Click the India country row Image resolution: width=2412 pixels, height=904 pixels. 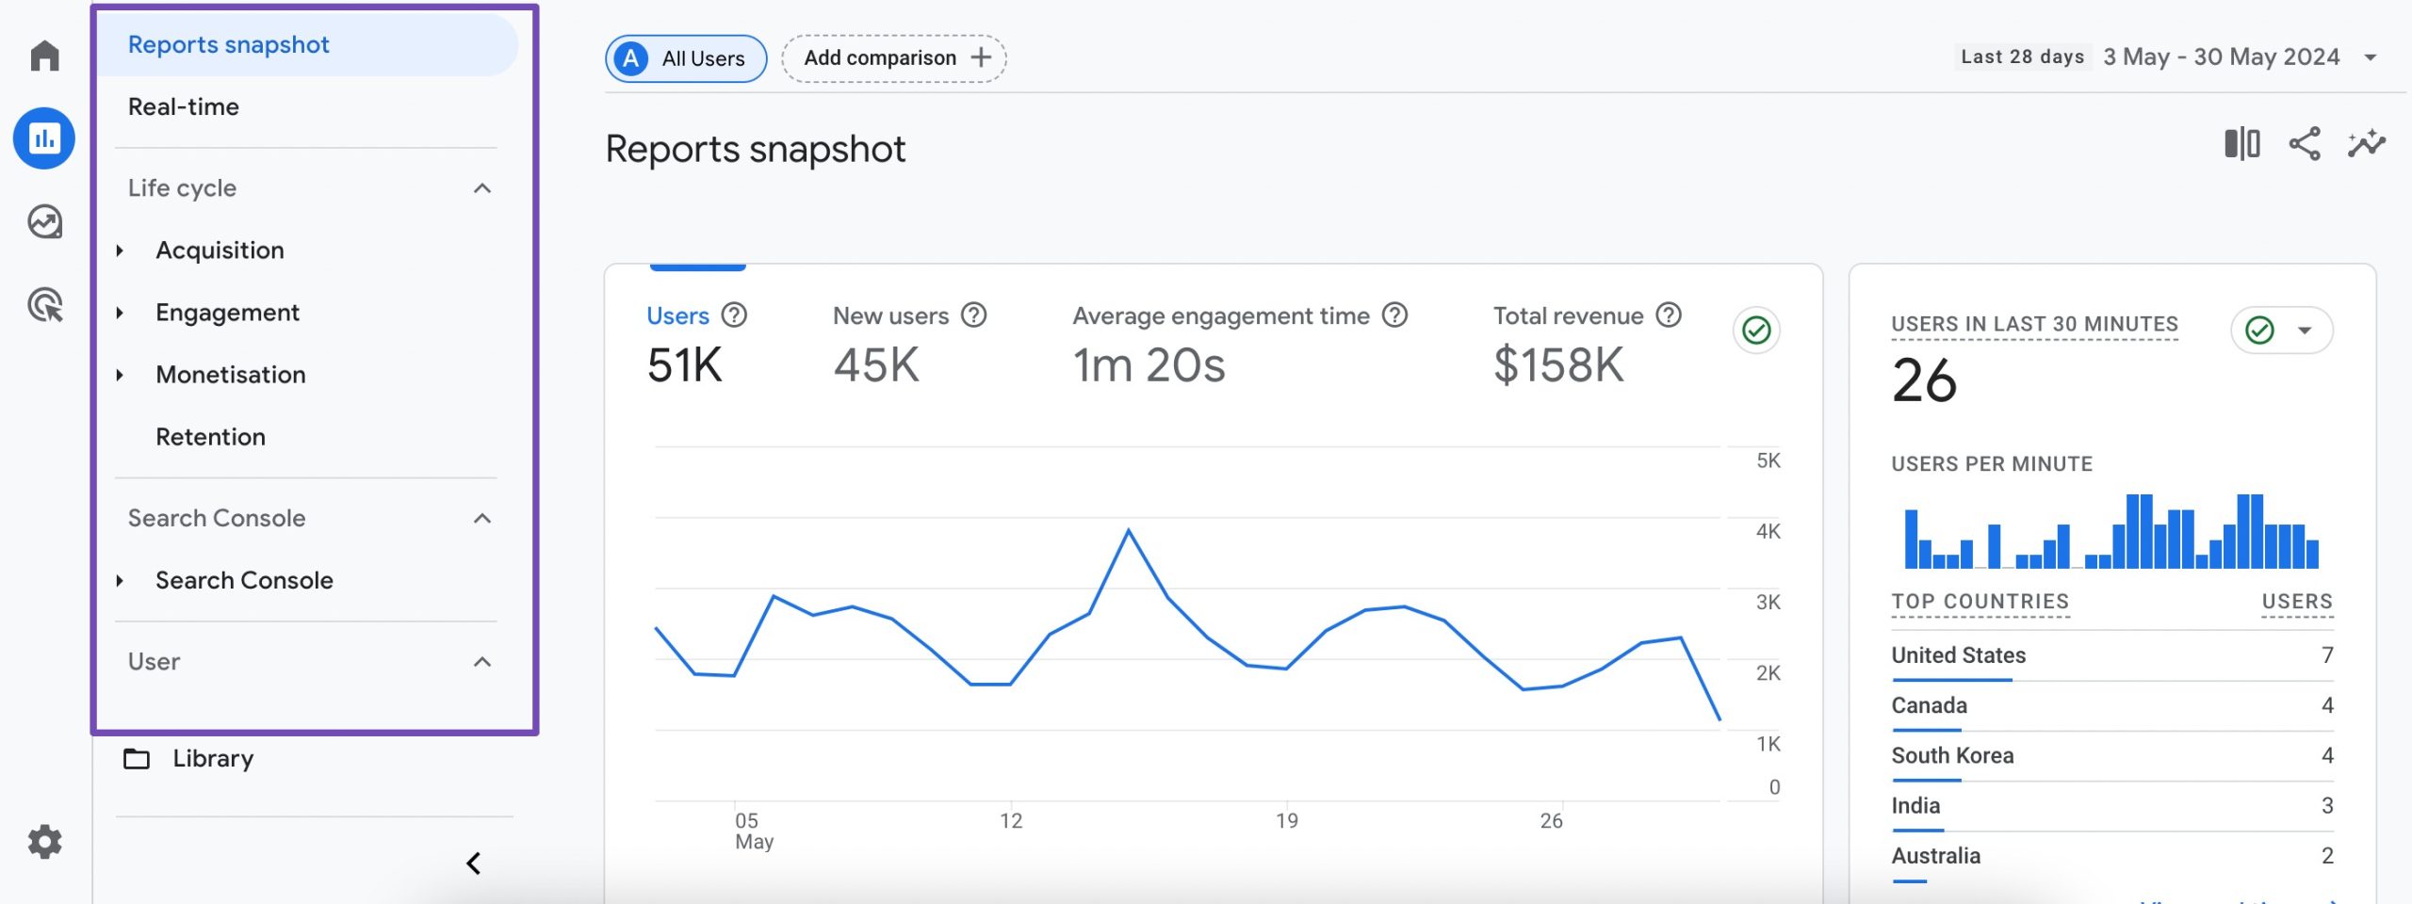(2112, 806)
